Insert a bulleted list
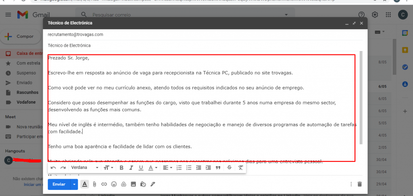 tap(189, 168)
